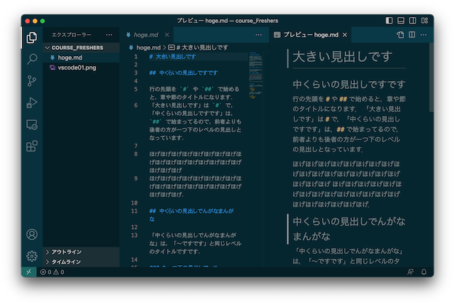Open more actions menu for hoge.md editor group

click(x=259, y=35)
